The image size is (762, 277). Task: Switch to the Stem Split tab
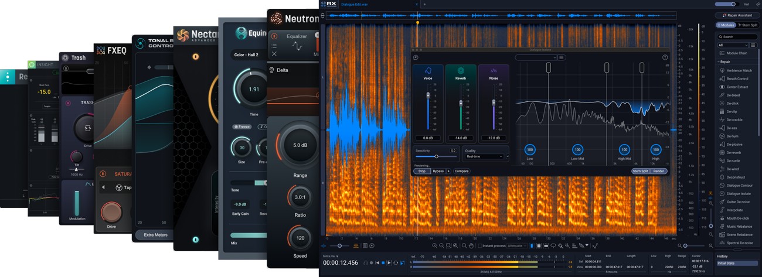tap(748, 25)
